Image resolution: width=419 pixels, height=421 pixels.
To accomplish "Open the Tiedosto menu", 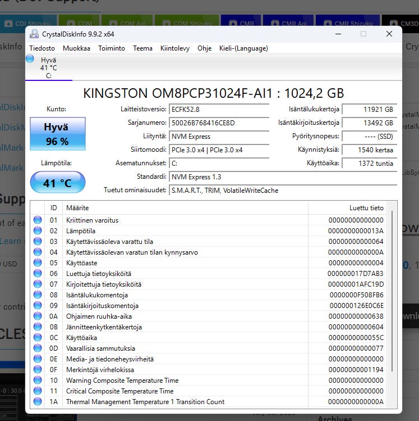I will tap(42, 48).
